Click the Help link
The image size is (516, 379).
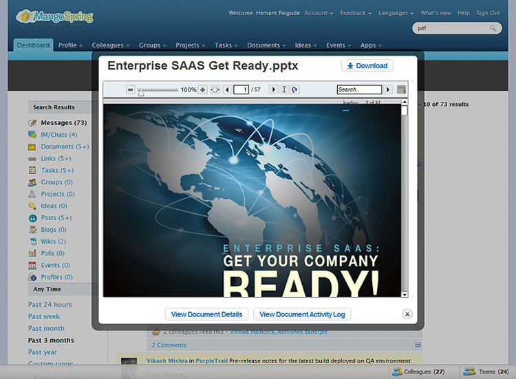click(x=464, y=13)
